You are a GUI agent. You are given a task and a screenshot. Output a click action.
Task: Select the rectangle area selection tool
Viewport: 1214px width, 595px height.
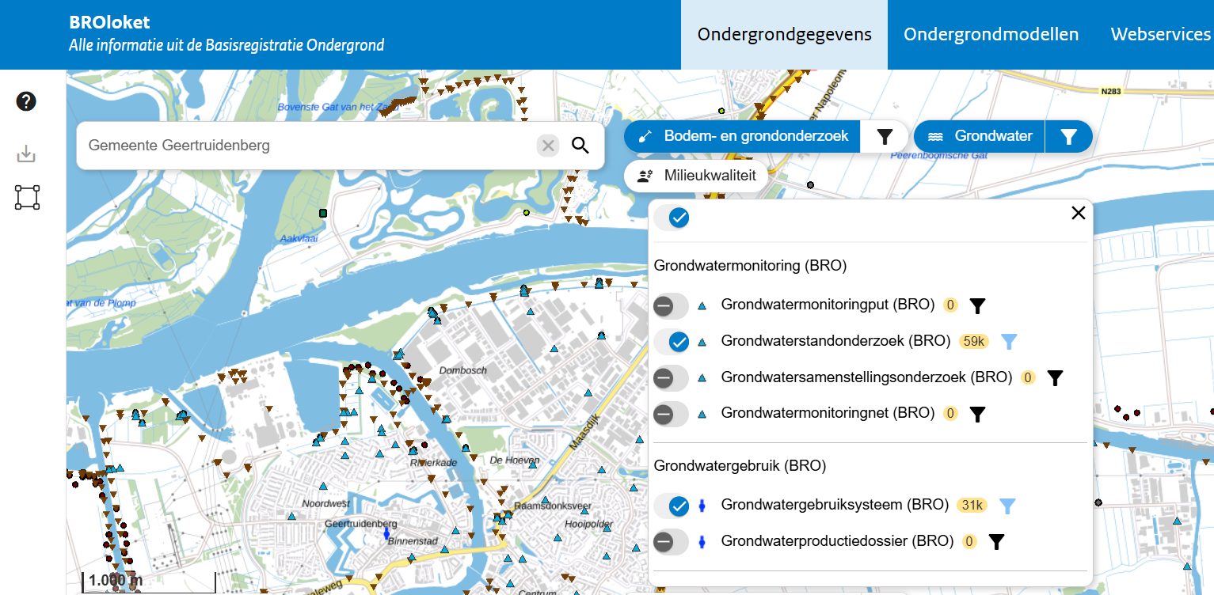click(27, 197)
